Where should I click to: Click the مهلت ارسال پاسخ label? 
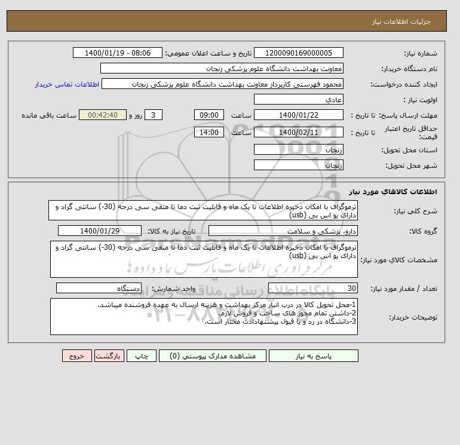pyautogui.click(x=408, y=115)
